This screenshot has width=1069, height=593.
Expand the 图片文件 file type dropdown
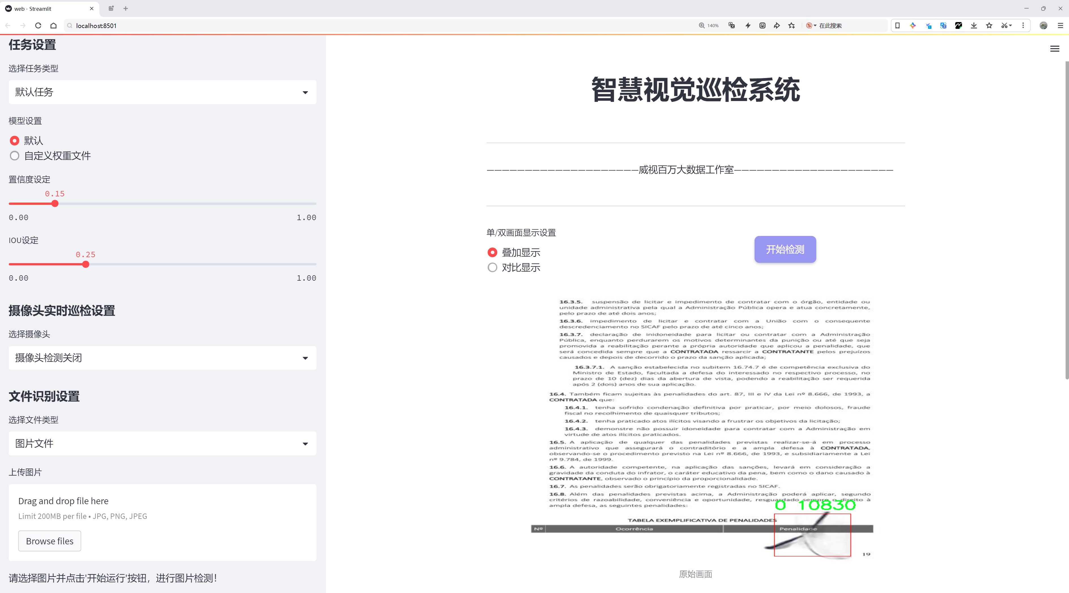[162, 443]
